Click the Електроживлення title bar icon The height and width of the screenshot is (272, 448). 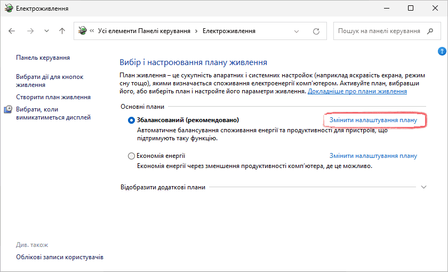pyautogui.click(x=8, y=9)
